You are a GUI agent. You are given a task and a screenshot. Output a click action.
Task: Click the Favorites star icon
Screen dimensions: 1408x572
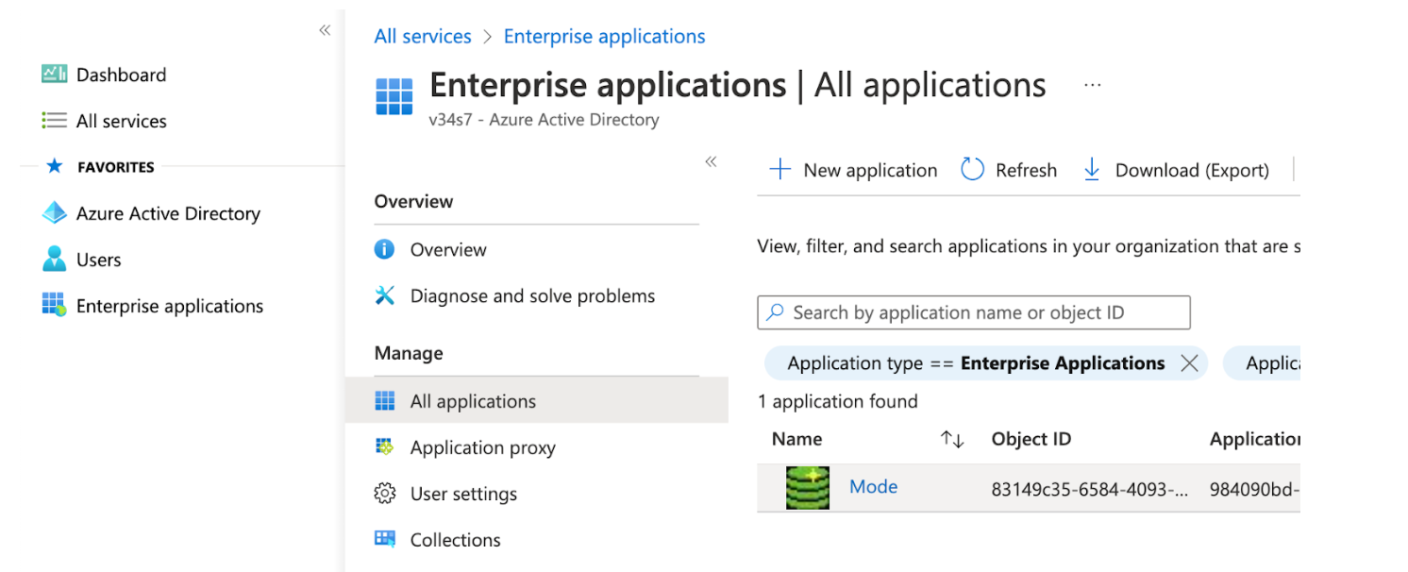coord(55,166)
